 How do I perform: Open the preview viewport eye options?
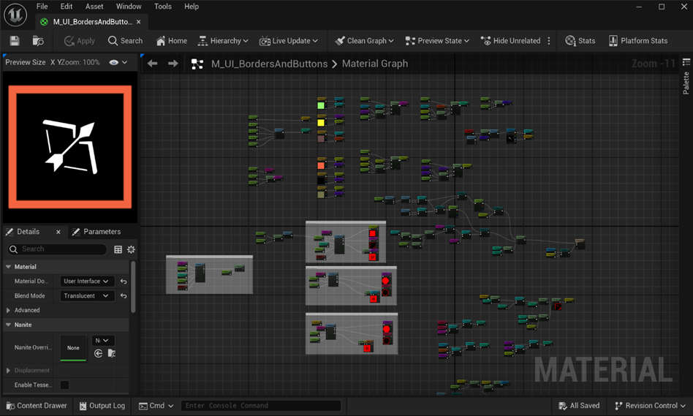(x=114, y=63)
